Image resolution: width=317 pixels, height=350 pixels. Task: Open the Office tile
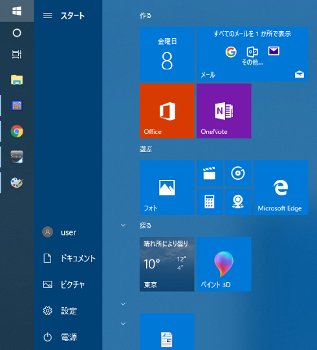pyautogui.click(x=167, y=111)
